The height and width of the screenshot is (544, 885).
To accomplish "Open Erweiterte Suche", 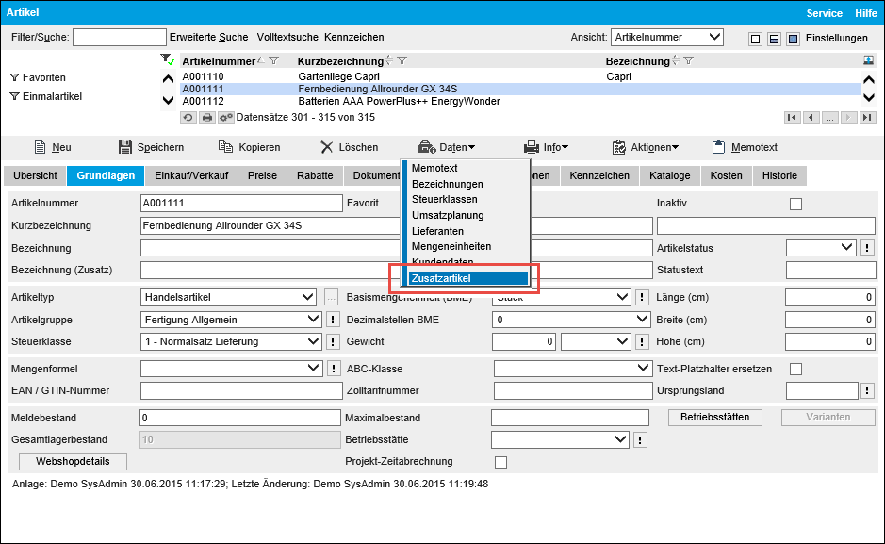I will 209,38.
